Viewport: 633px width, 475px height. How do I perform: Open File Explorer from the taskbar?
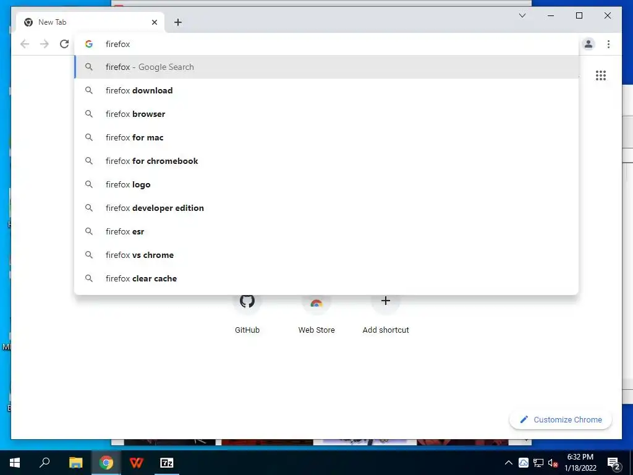(75, 463)
